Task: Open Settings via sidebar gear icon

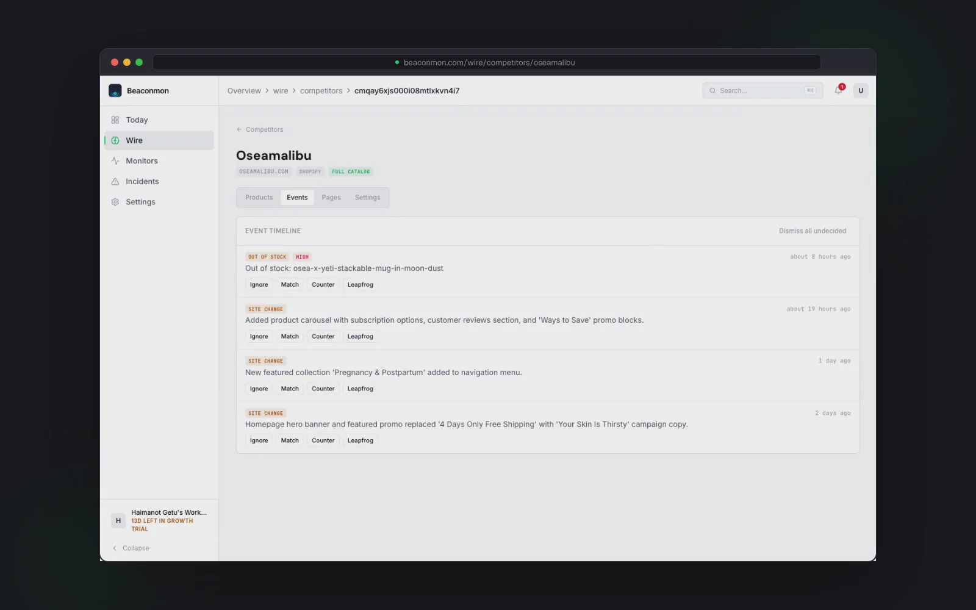Action: pyautogui.click(x=115, y=202)
